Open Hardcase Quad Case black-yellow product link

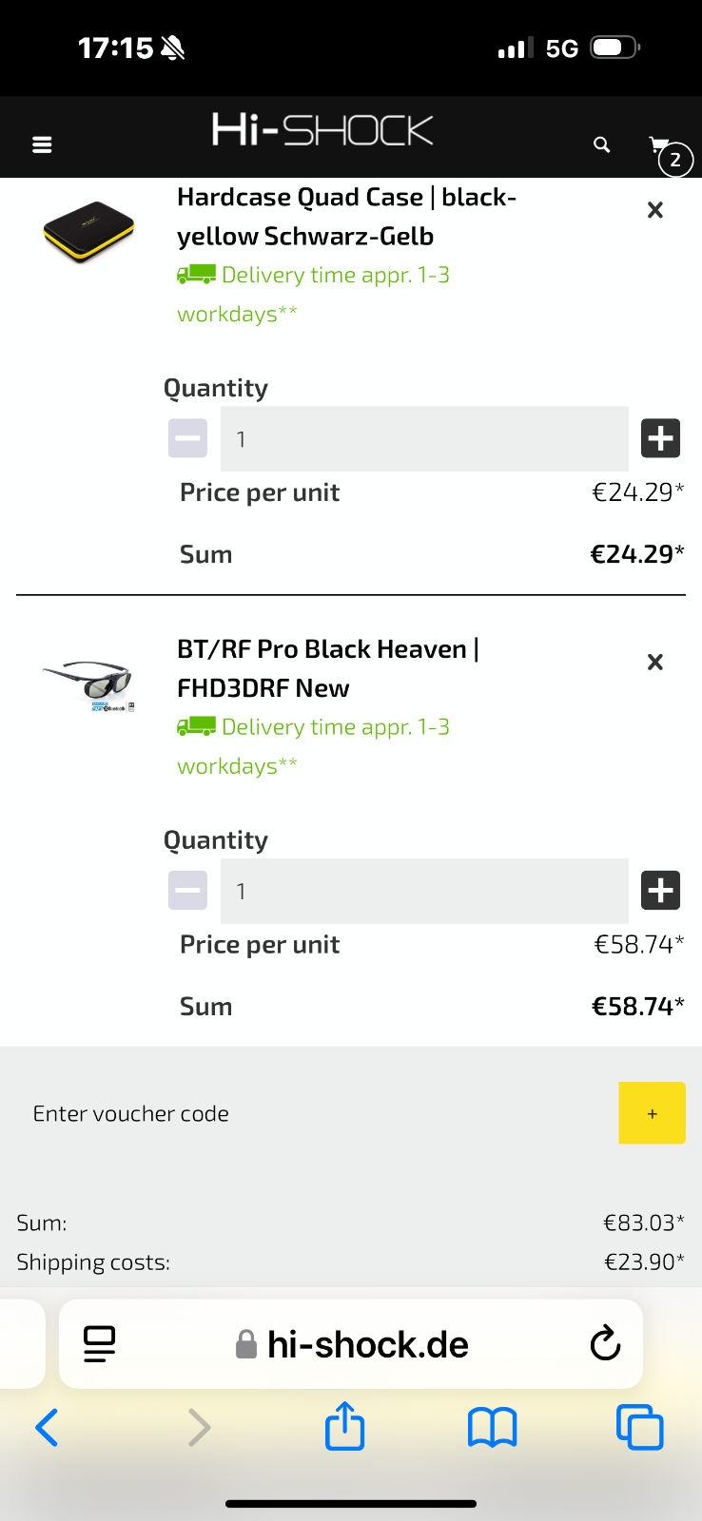[x=346, y=217]
